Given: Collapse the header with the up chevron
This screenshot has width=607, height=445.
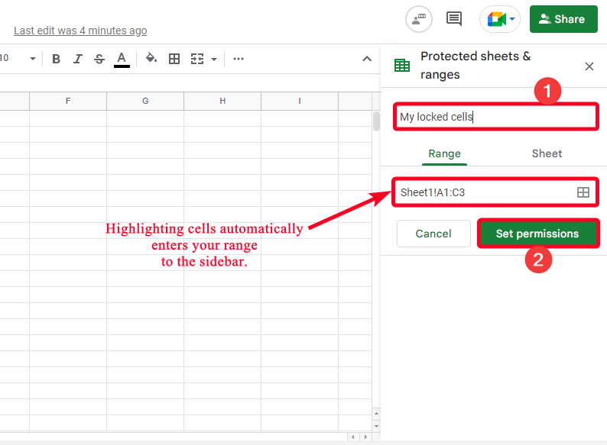Looking at the screenshot, I should click(366, 59).
